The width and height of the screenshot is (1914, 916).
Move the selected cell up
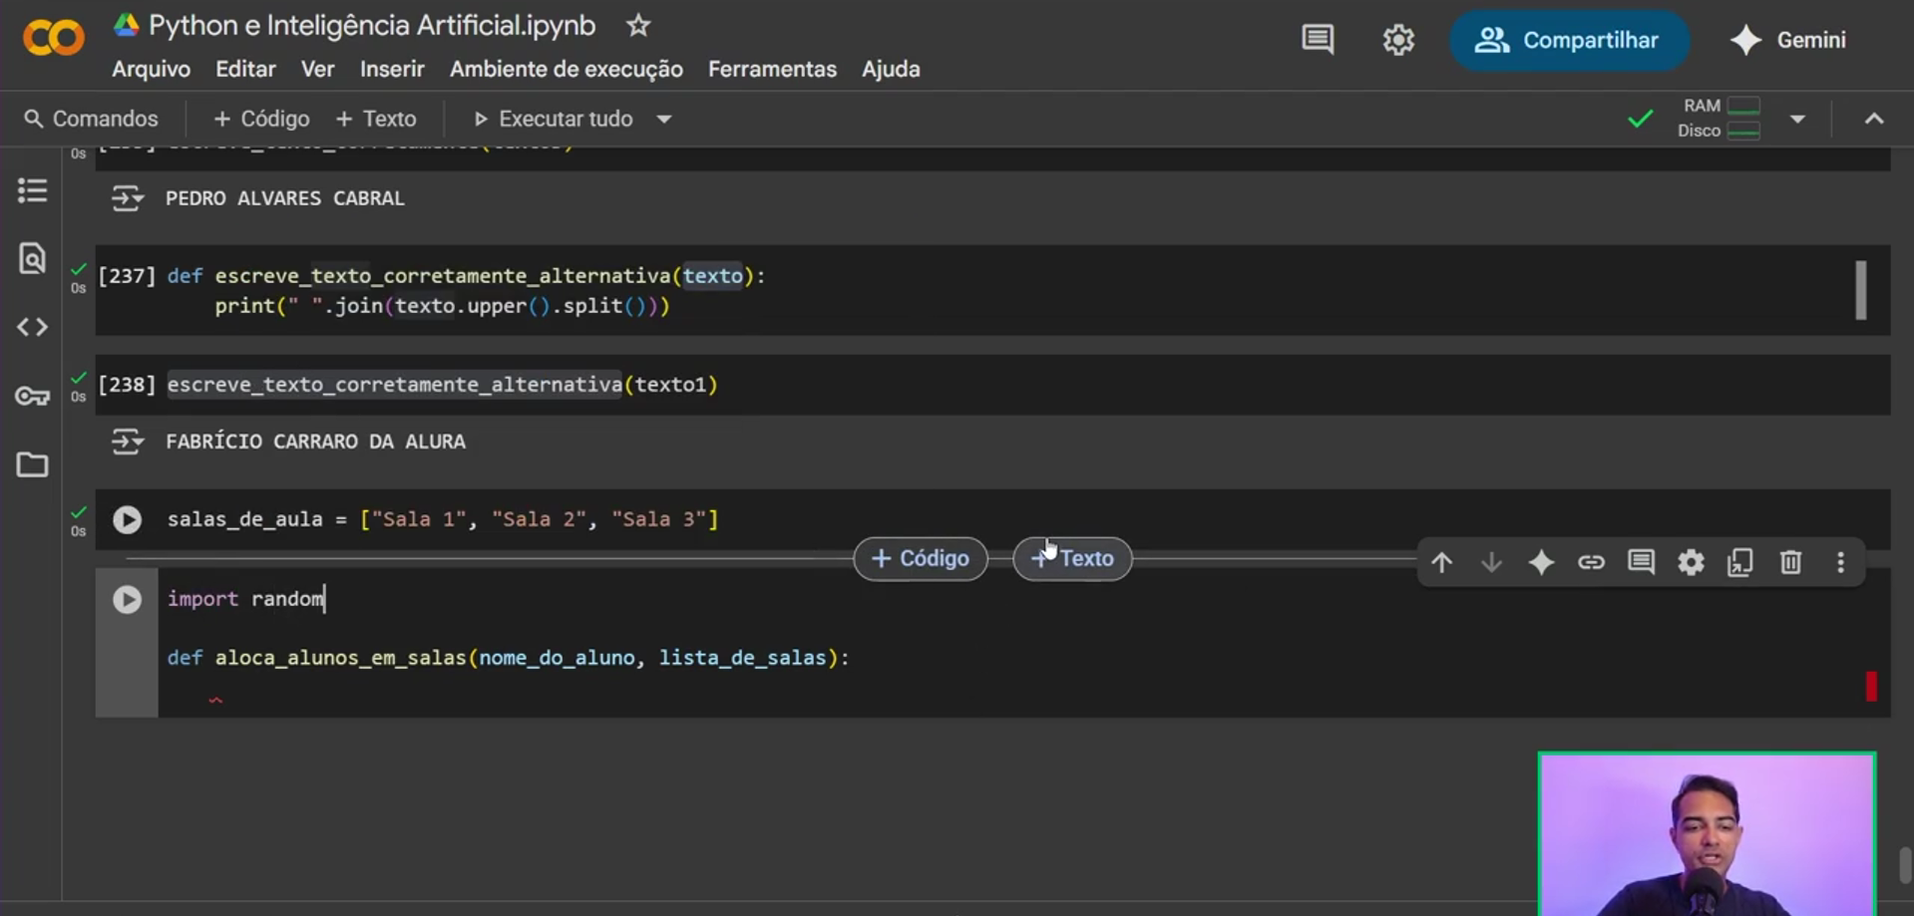[1441, 562]
